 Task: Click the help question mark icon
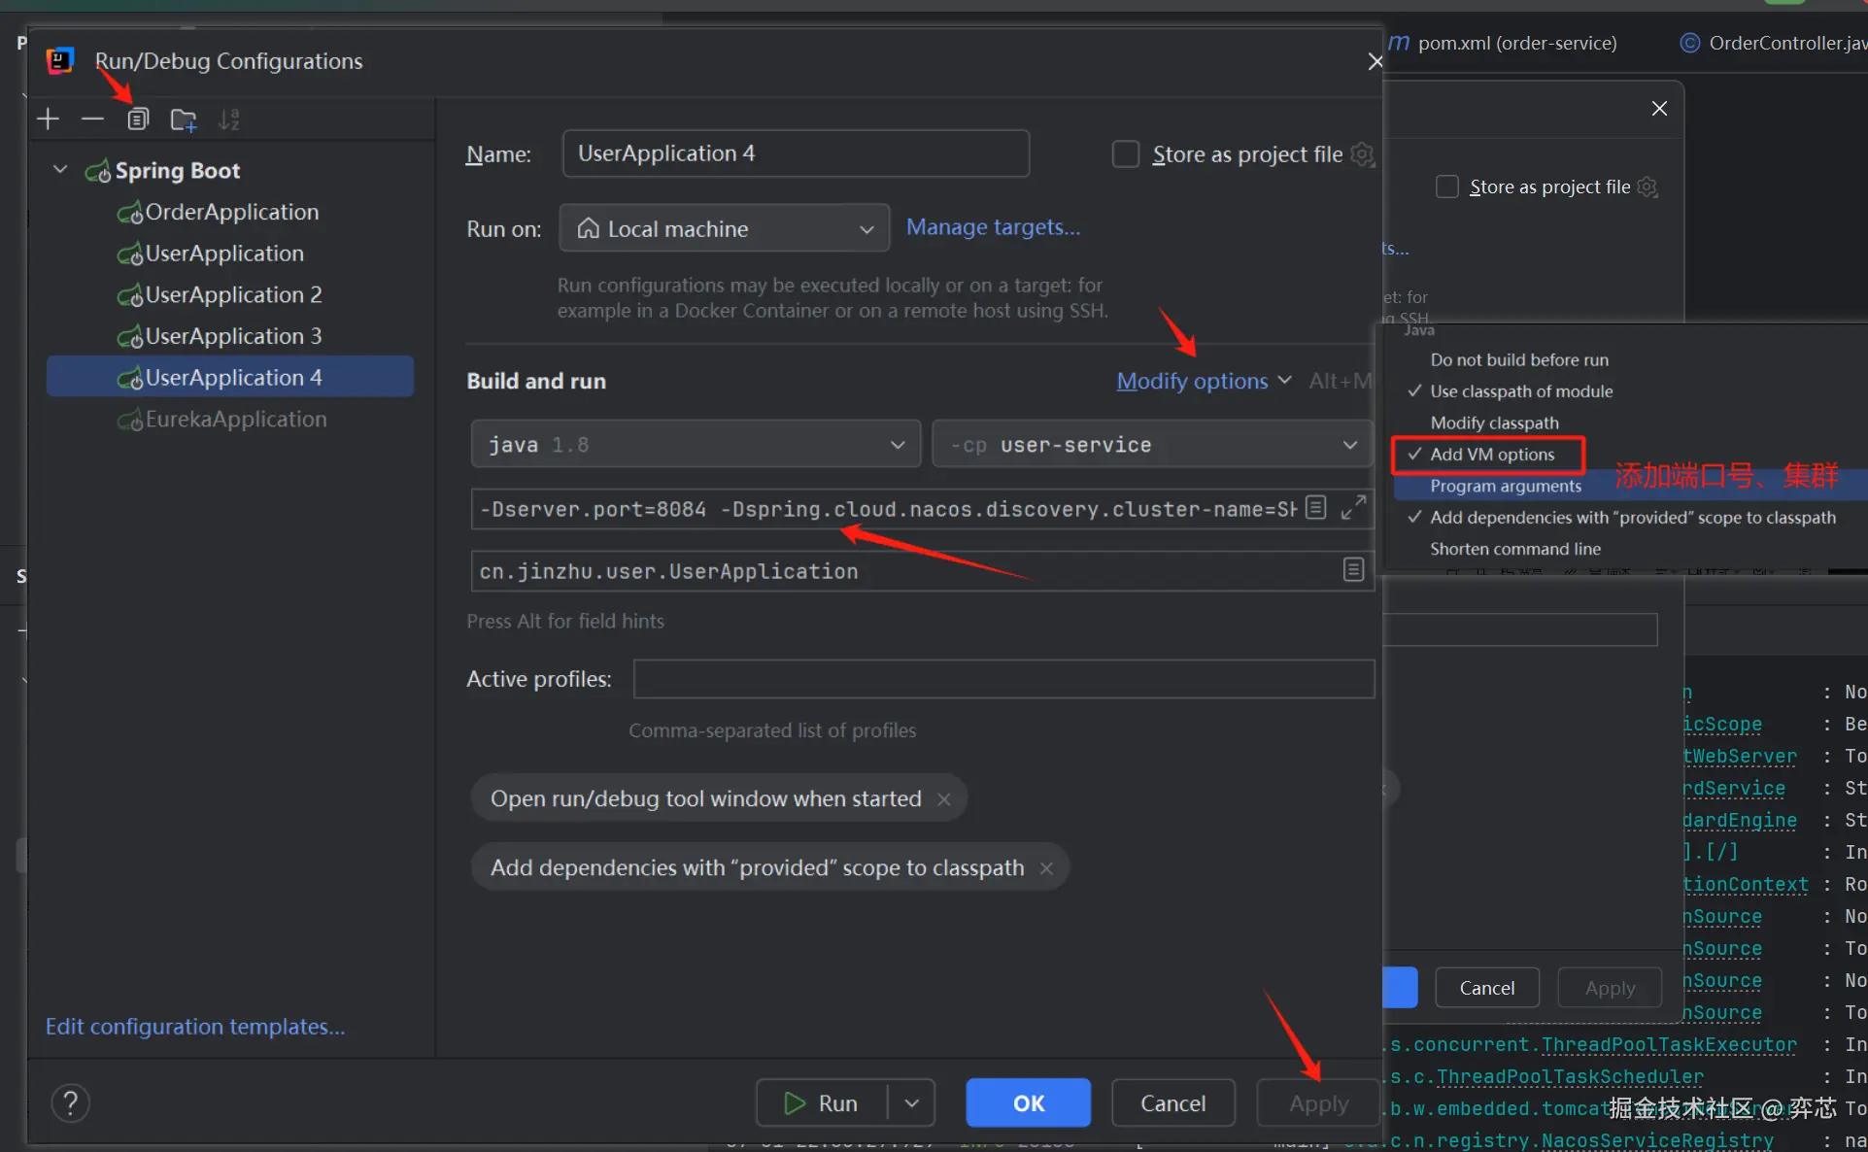[x=70, y=1102]
